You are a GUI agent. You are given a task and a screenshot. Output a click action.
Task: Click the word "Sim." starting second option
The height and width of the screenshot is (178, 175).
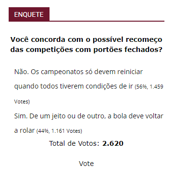point(21,116)
